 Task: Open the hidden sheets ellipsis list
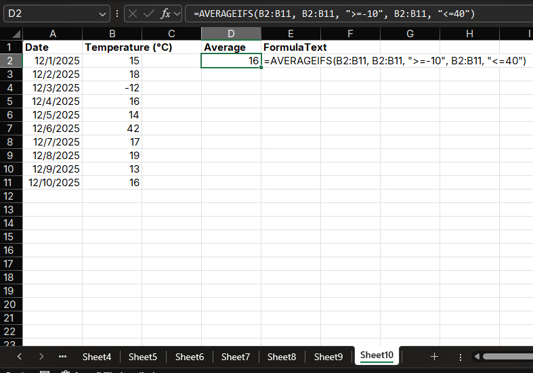tap(63, 356)
